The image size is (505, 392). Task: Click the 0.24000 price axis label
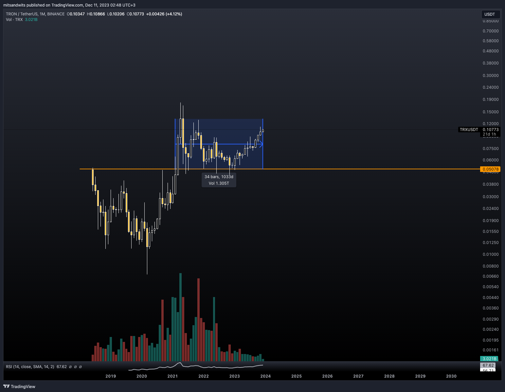point(491,87)
